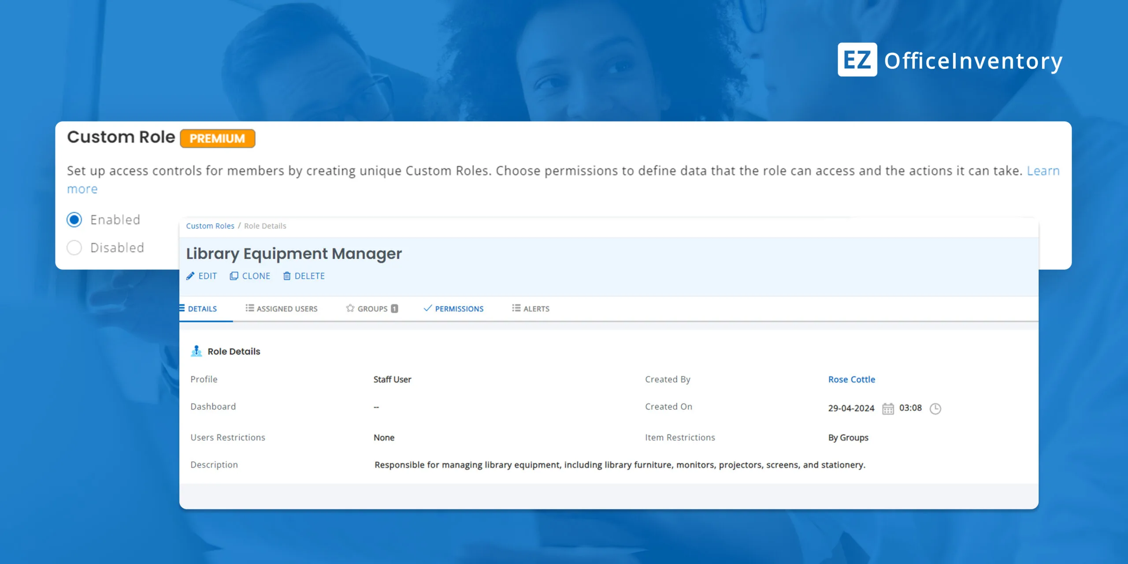
Task: Click the Role Details person icon
Action: (x=197, y=351)
